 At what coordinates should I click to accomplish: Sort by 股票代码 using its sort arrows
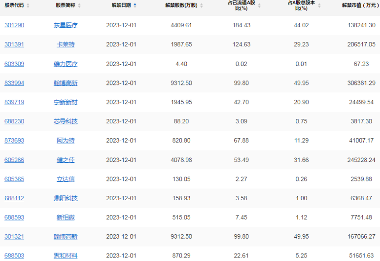28,6
